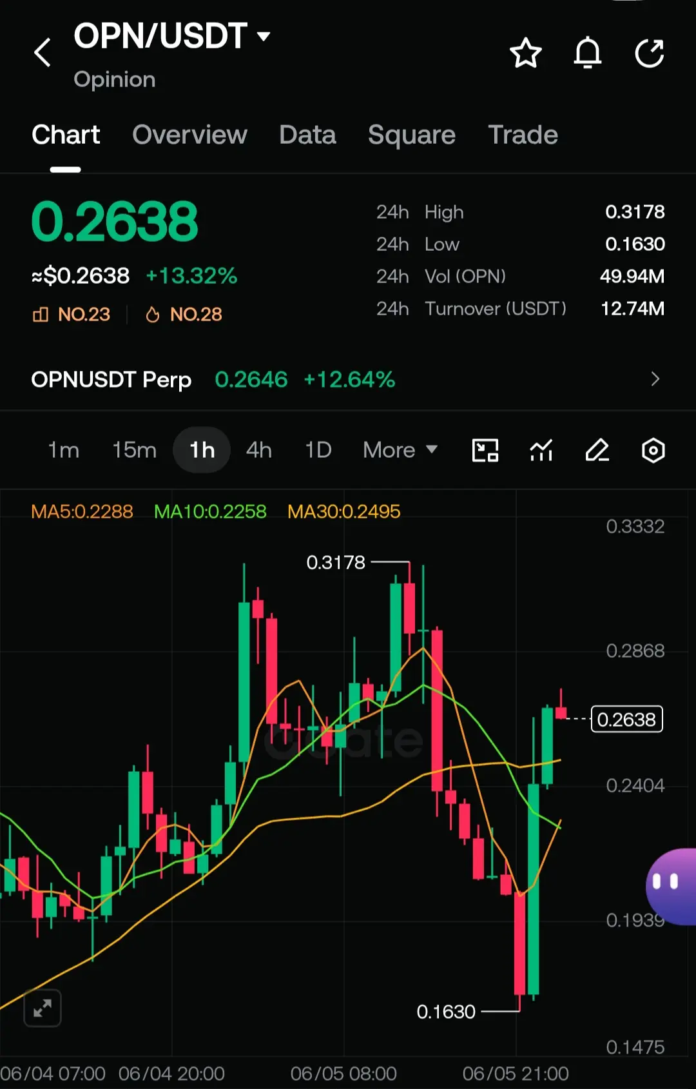Tap the chevron beside OPNUSDT Perp
This screenshot has width=696, height=1089.
click(655, 379)
